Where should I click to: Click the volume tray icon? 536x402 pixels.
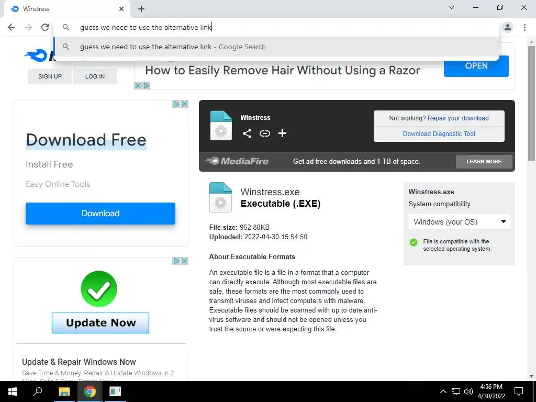tap(468, 392)
